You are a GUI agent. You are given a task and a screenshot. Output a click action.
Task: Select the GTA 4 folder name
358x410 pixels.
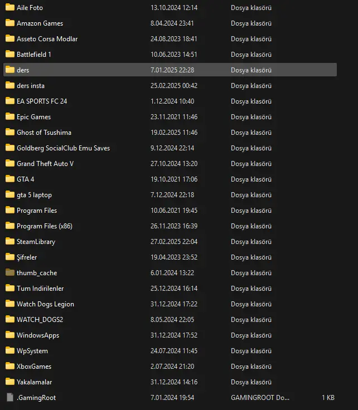(x=26, y=179)
